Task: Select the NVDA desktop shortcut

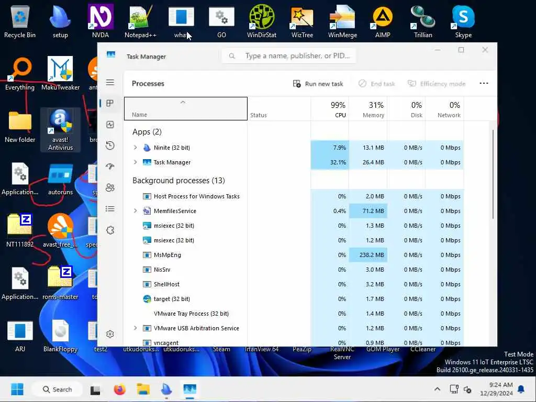Action: [100, 21]
